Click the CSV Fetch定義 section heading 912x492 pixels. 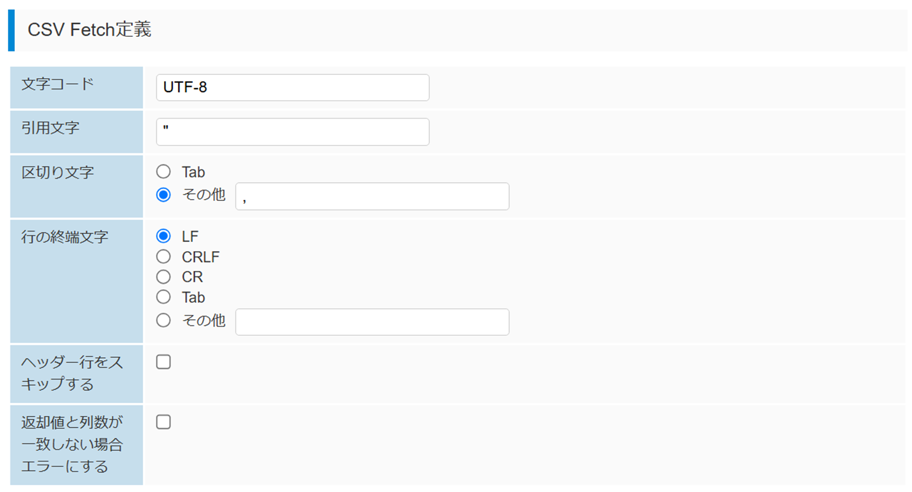(x=90, y=30)
